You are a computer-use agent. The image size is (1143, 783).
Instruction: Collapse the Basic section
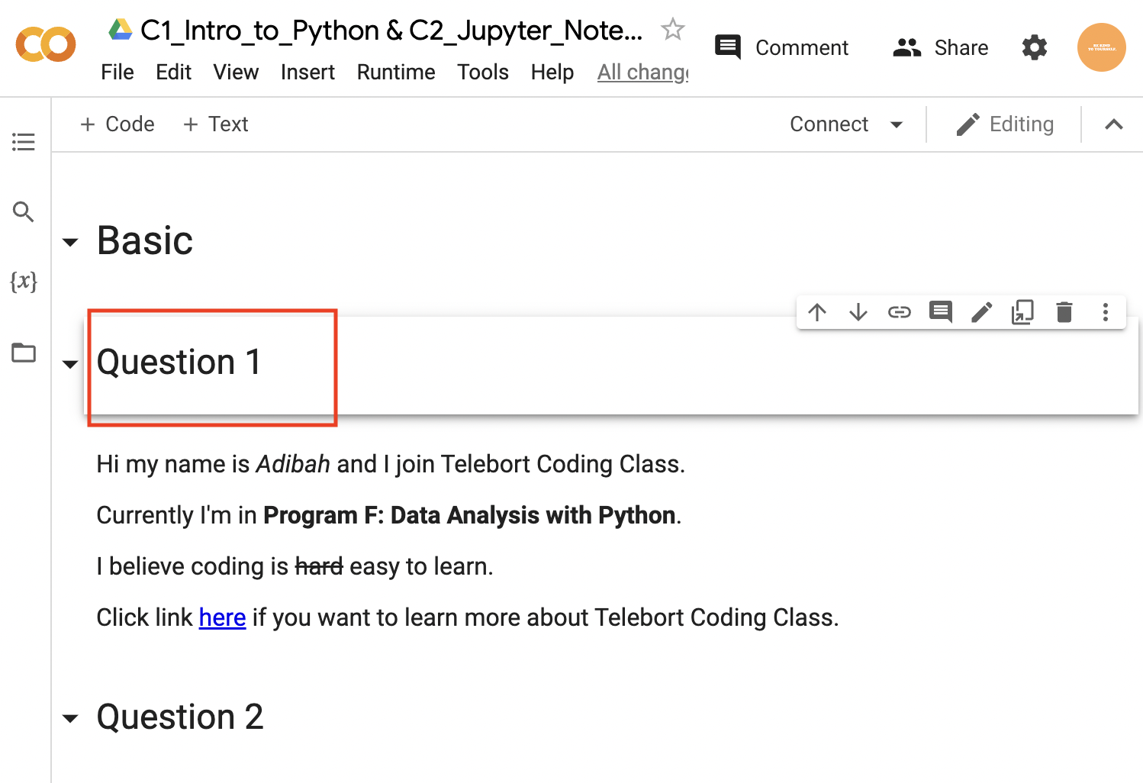[70, 243]
